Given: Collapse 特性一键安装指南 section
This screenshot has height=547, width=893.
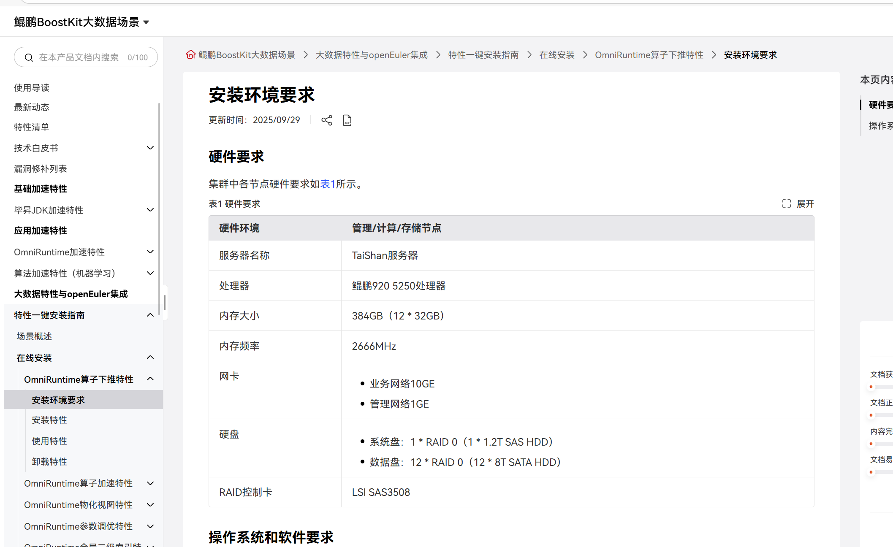Looking at the screenshot, I should tap(150, 315).
